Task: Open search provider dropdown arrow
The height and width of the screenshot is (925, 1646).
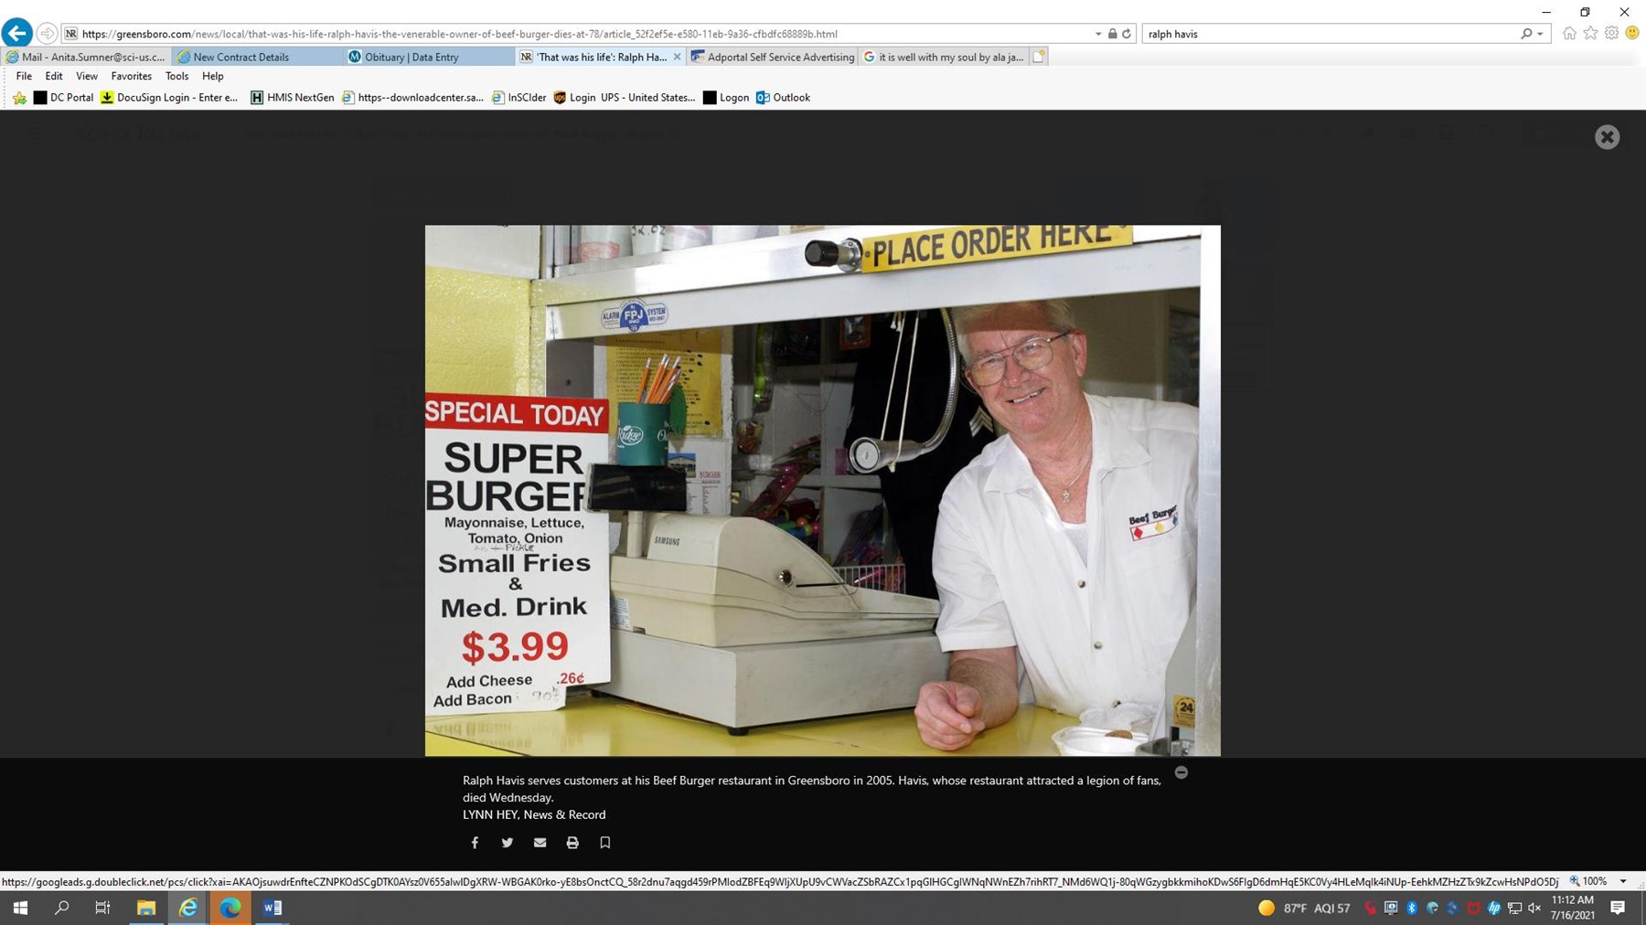Action: pyautogui.click(x=1540, y=34)
